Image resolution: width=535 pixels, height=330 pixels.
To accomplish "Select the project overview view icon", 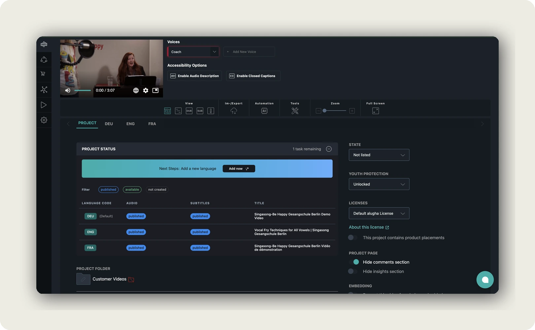I will click(167, 111).
